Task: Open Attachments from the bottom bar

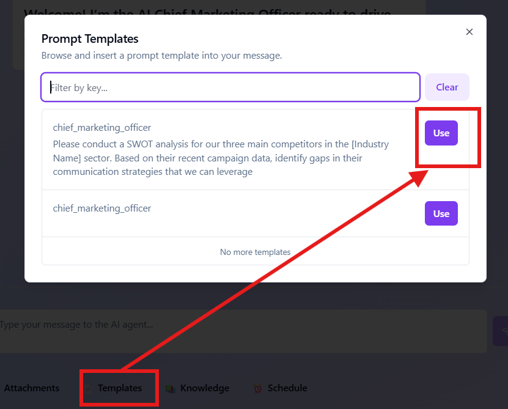Action: 32,388
